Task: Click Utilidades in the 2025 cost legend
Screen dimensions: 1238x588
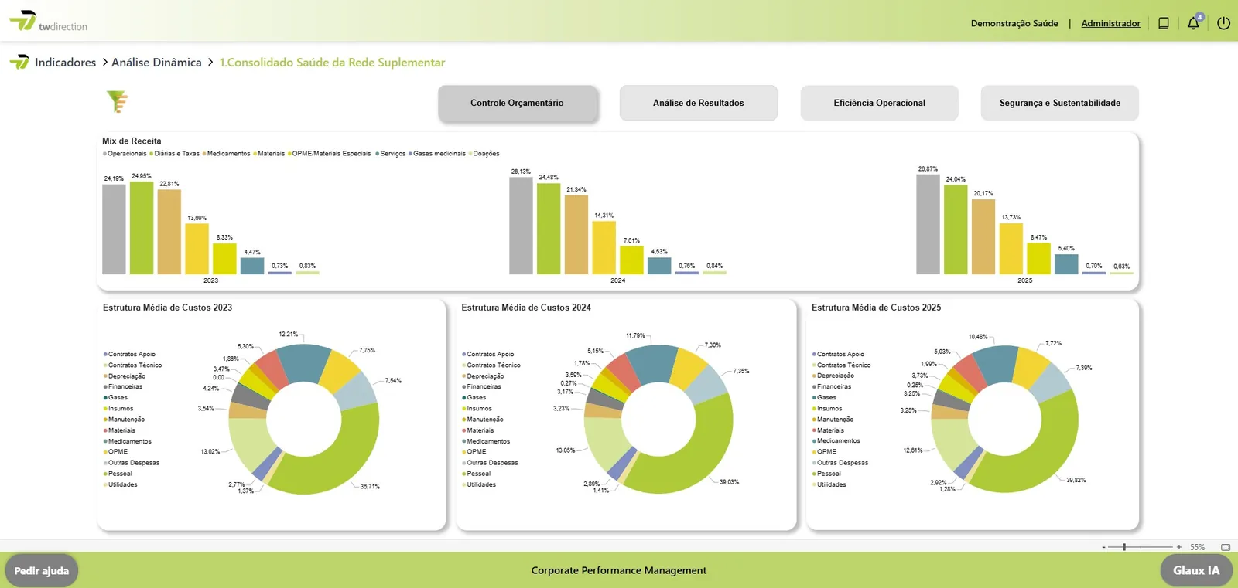Action: click(829, 484)
